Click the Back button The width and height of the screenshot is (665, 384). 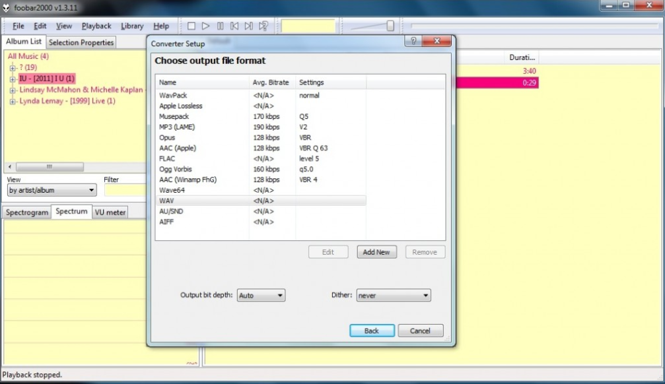point(372,331)
